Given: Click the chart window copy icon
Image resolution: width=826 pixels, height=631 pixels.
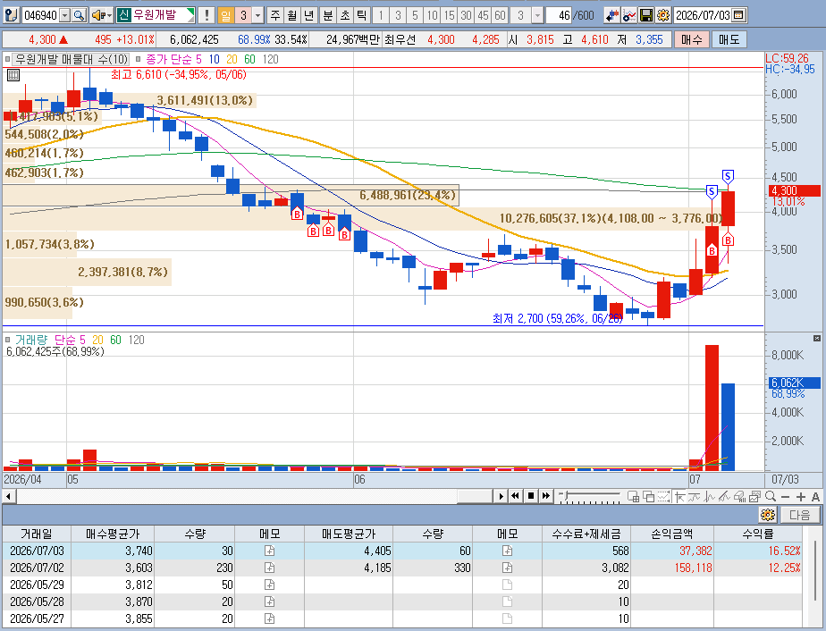Looking at the screenshot, I should pyautogui.click(x=754, y=496).
